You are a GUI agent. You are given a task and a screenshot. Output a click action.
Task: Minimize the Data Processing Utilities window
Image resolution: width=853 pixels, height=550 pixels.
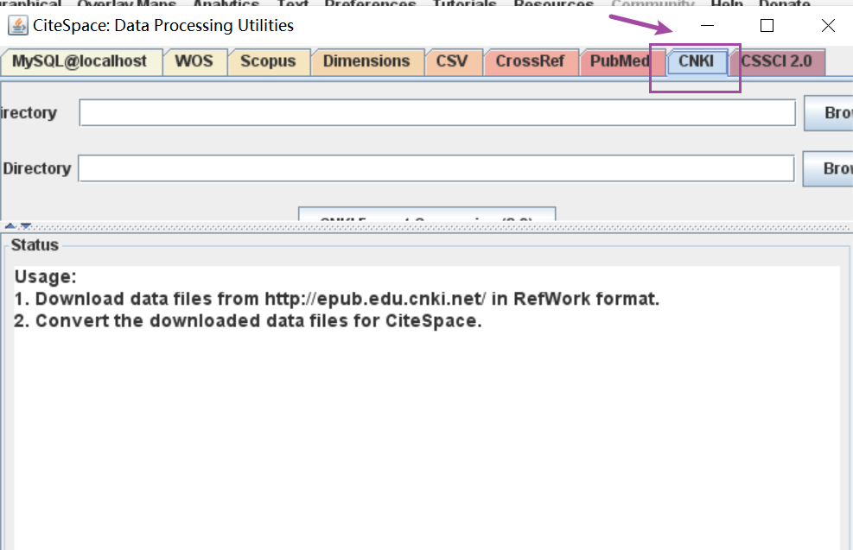[707, 26]
